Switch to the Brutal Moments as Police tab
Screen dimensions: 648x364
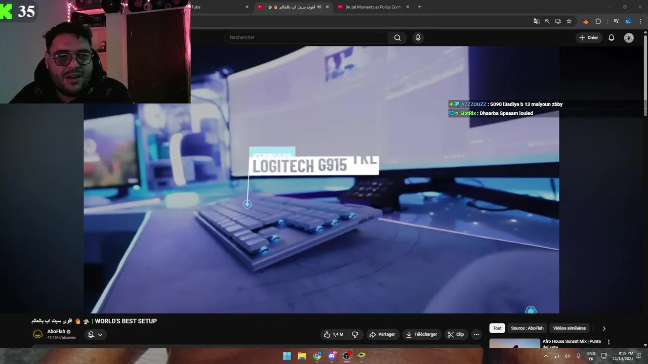point(372,7)
